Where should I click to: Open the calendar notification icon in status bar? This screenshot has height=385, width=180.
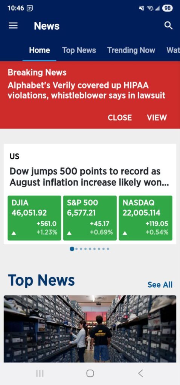(29, 8)
